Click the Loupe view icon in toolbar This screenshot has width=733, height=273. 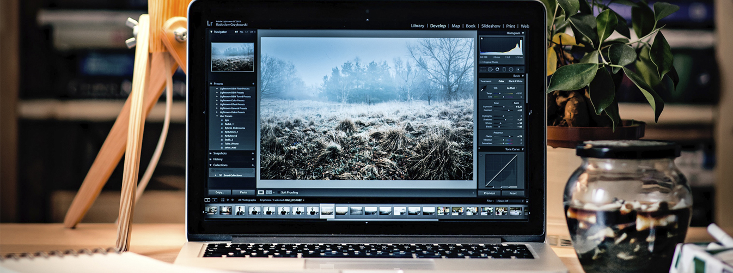(261, 192)
